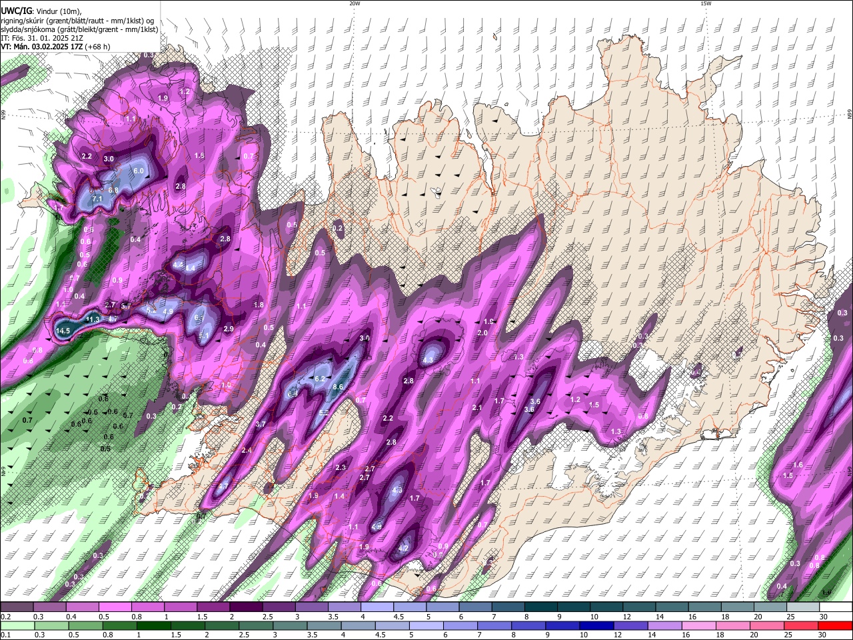Click the 2.1 value on the map
Viewport: 853px width, 640px height.
(476, 408)
